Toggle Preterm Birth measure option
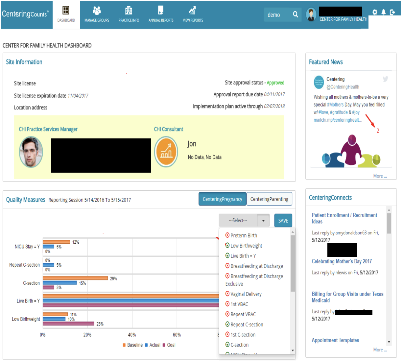The image size is (403, 363). coord(241,235)
